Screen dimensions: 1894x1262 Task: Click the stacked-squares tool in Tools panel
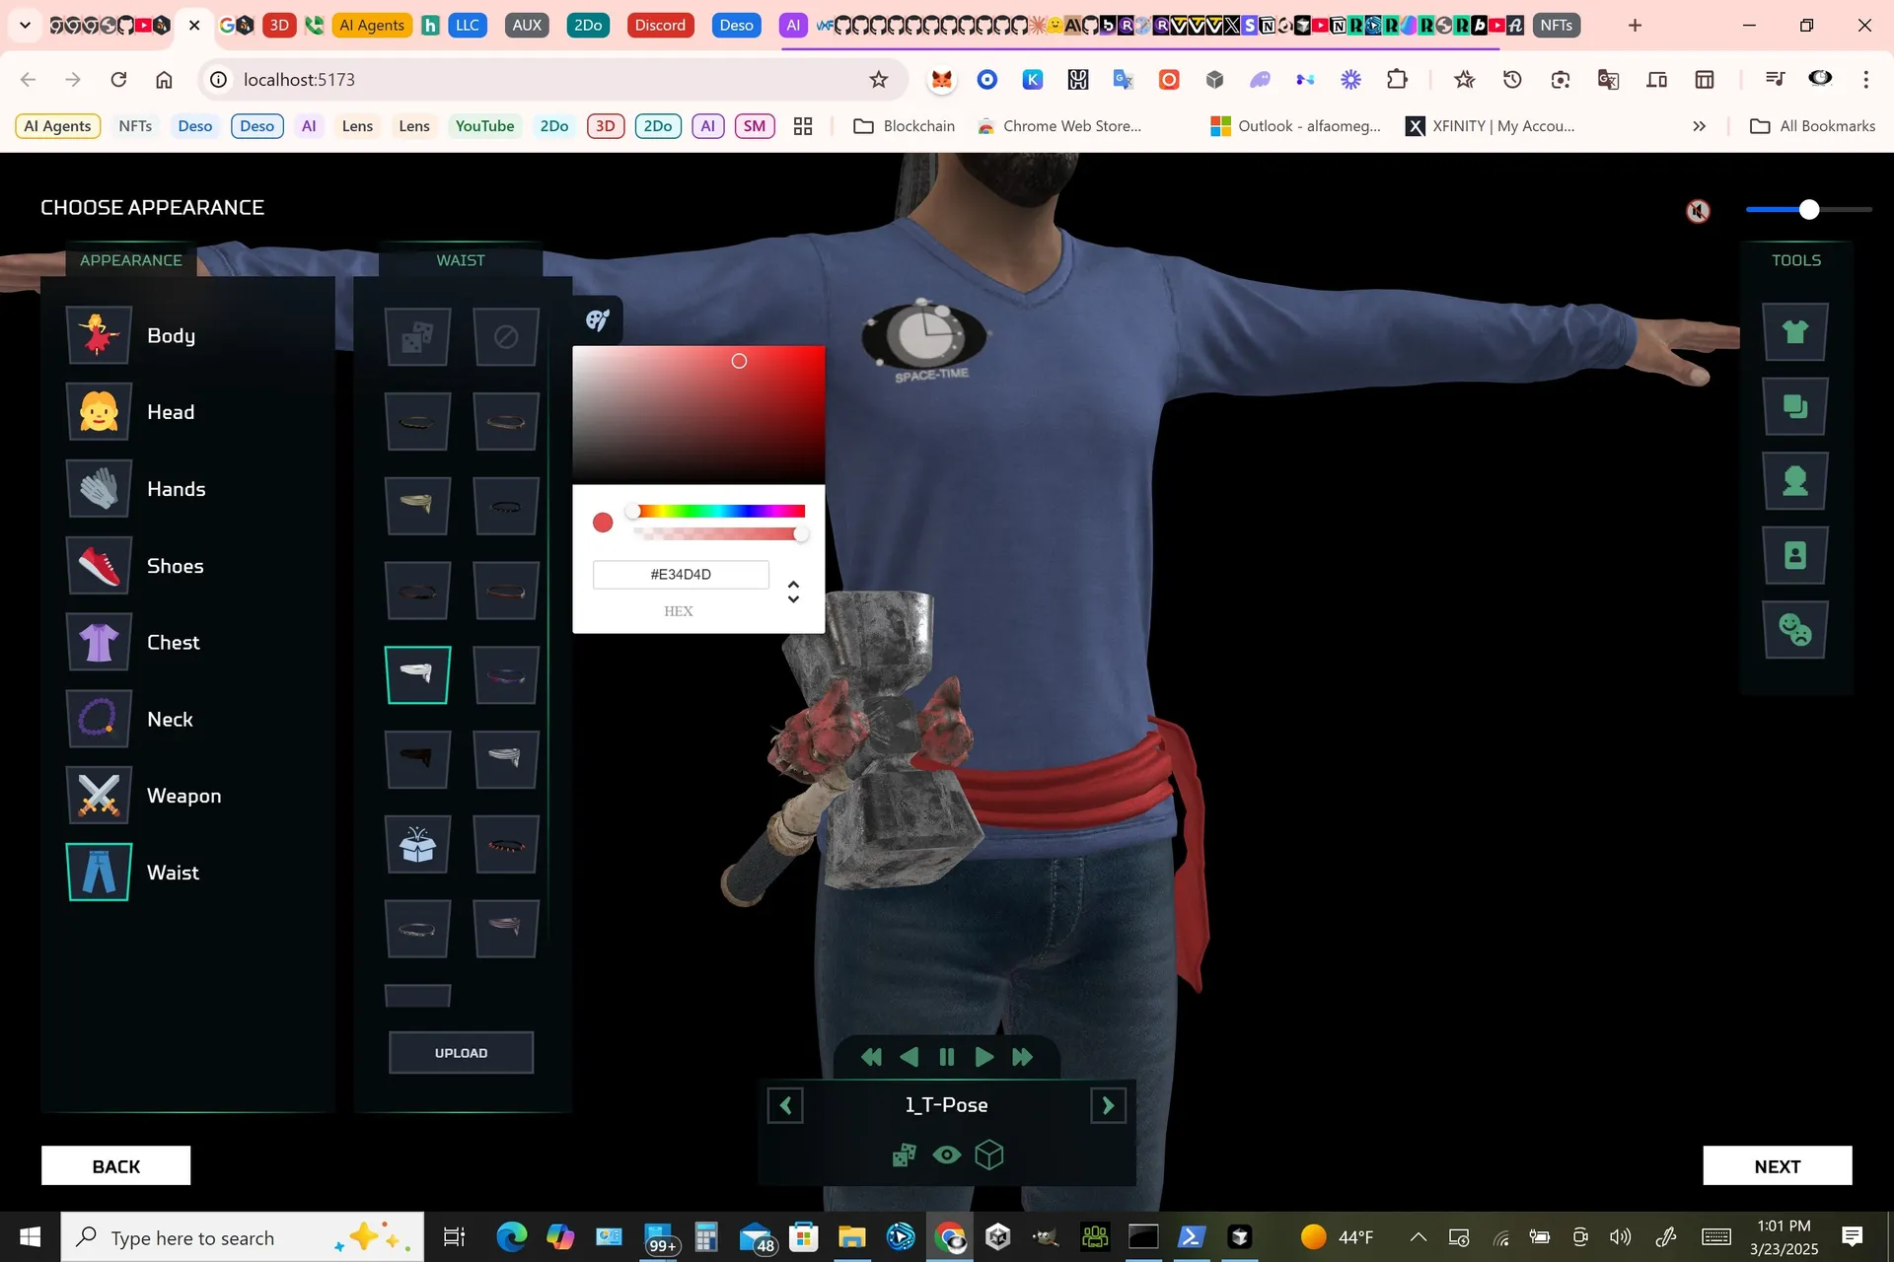1795,406
